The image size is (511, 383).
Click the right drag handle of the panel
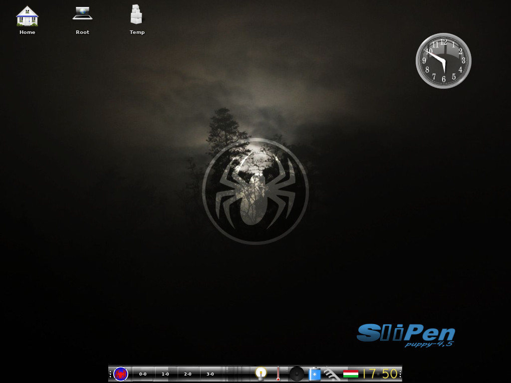(x=400, y=374)
